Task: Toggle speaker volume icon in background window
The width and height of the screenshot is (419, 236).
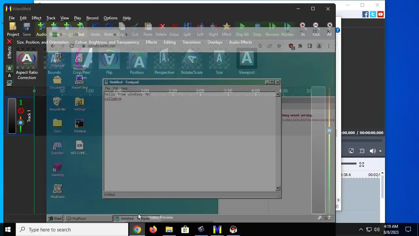Action: tap(373, 151)
